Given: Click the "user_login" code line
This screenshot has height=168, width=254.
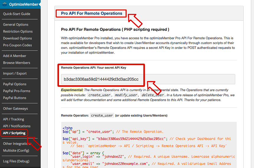Looking at the screenshot, I should pos(149,158).
